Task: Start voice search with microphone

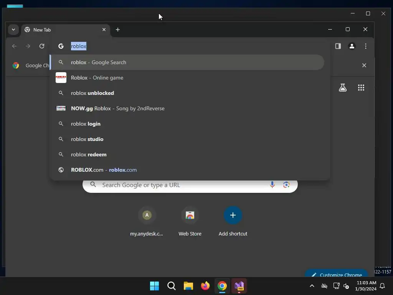Action: coord(272,185)
